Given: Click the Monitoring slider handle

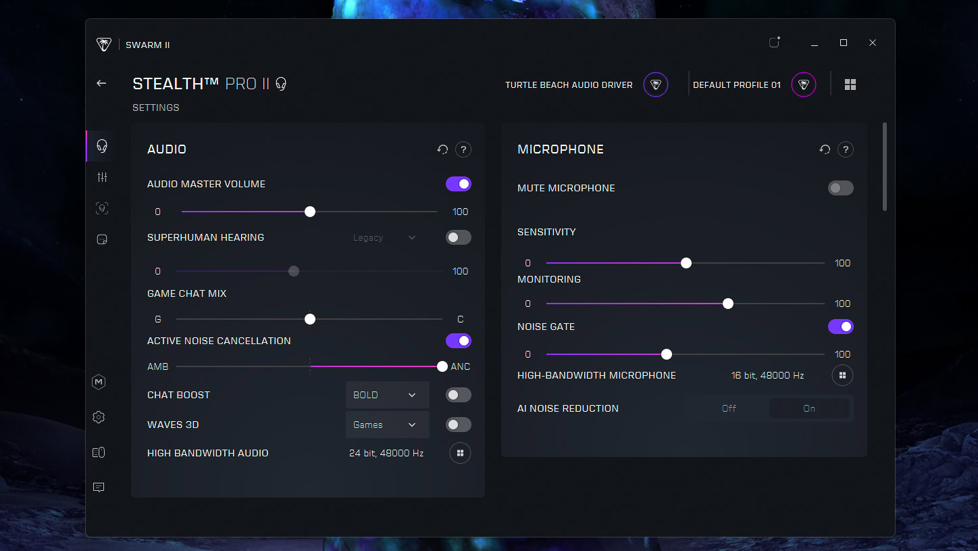Looking at the screenshot, I should [728, 304].
